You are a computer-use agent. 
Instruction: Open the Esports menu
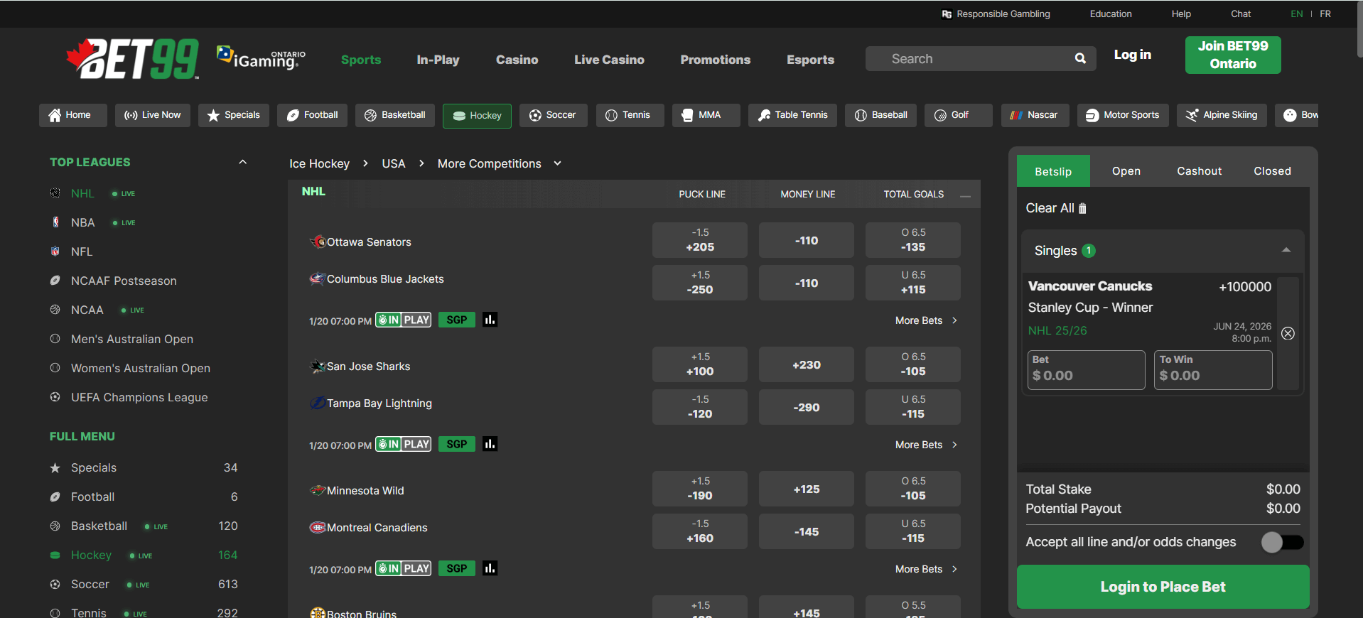pyautogui.click(x=810, y=60)
